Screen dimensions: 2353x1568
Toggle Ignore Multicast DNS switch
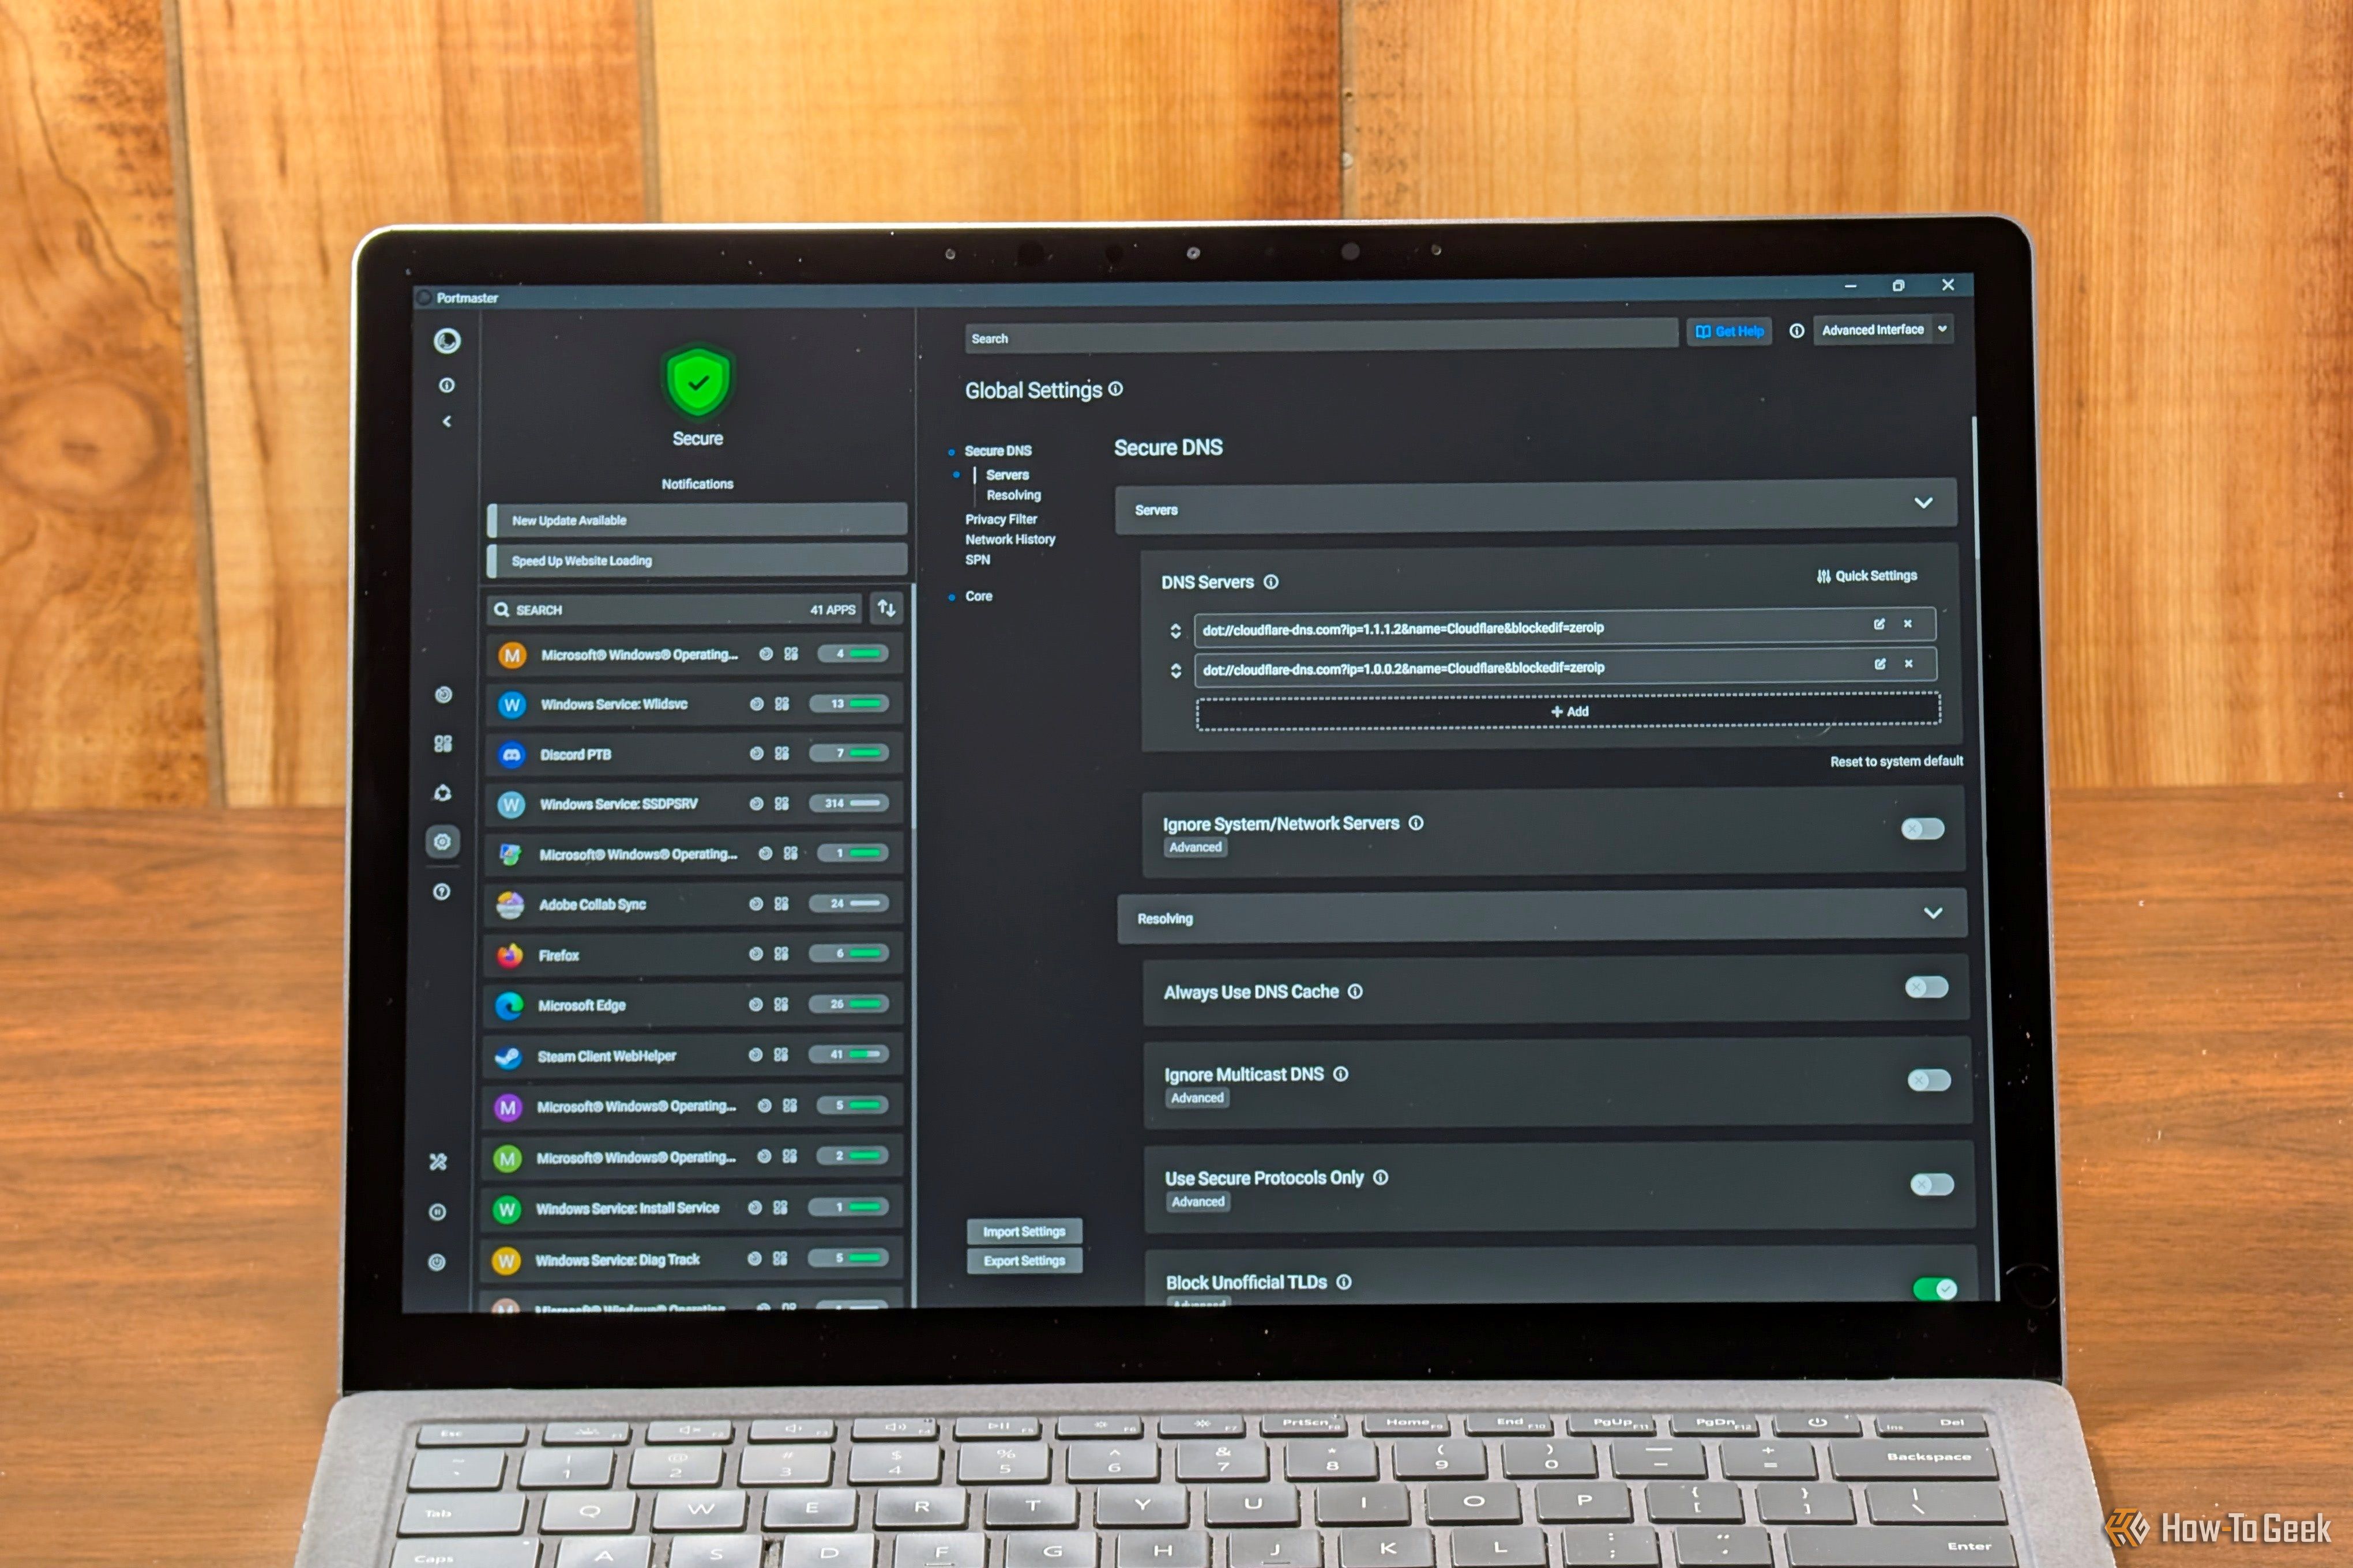[x=1929, y=1080]
